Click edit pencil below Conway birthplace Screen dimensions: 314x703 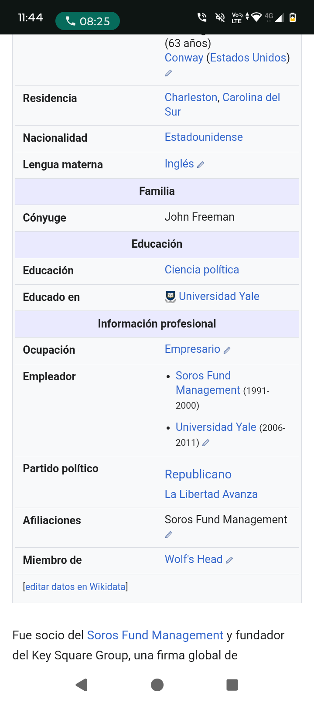click(168, 73)
